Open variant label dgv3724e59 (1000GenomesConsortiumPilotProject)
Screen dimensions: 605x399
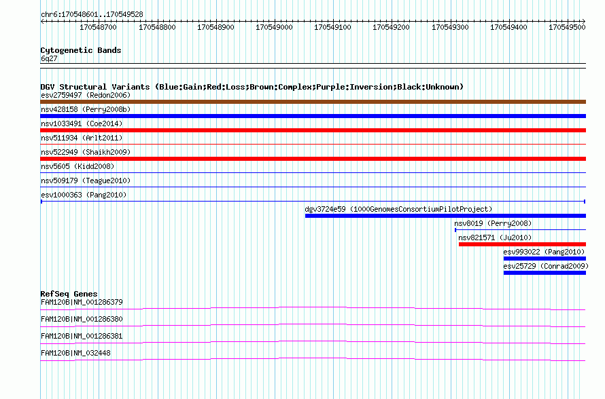tap(398, 209)
